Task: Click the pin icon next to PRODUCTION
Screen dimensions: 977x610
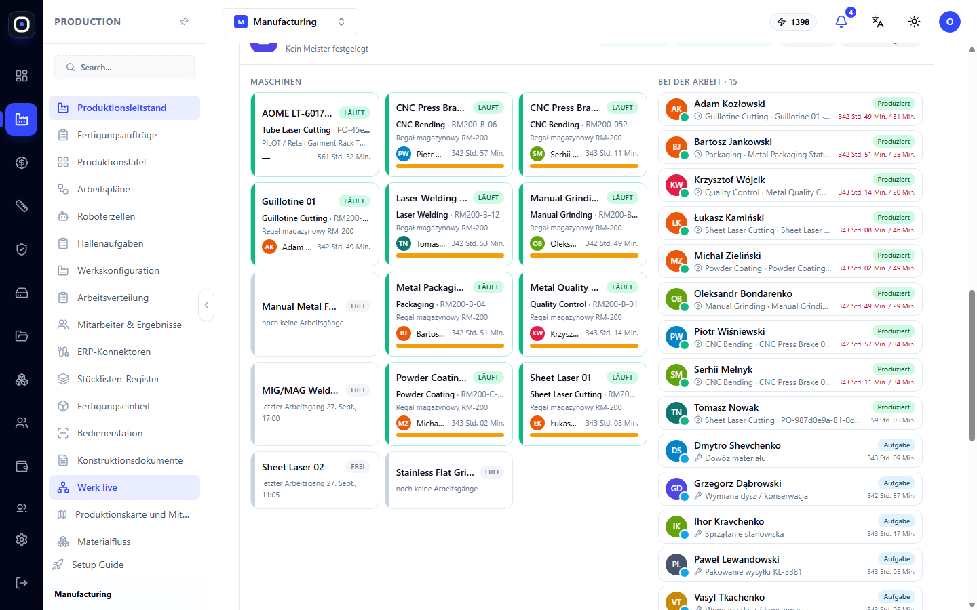Action: (184, 22)
